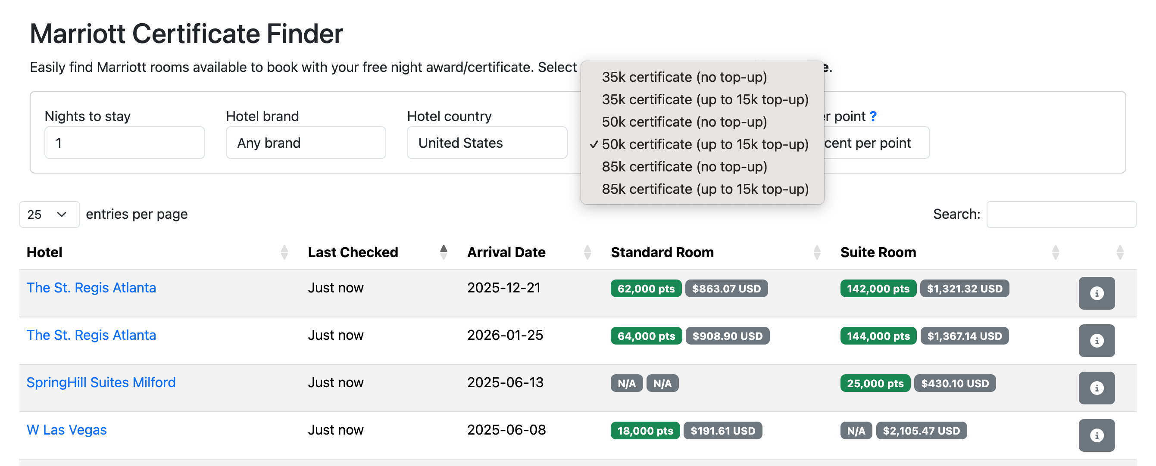Click arrival date 2025-06-08 cell

pyautogui.click(x=506, y=430)
